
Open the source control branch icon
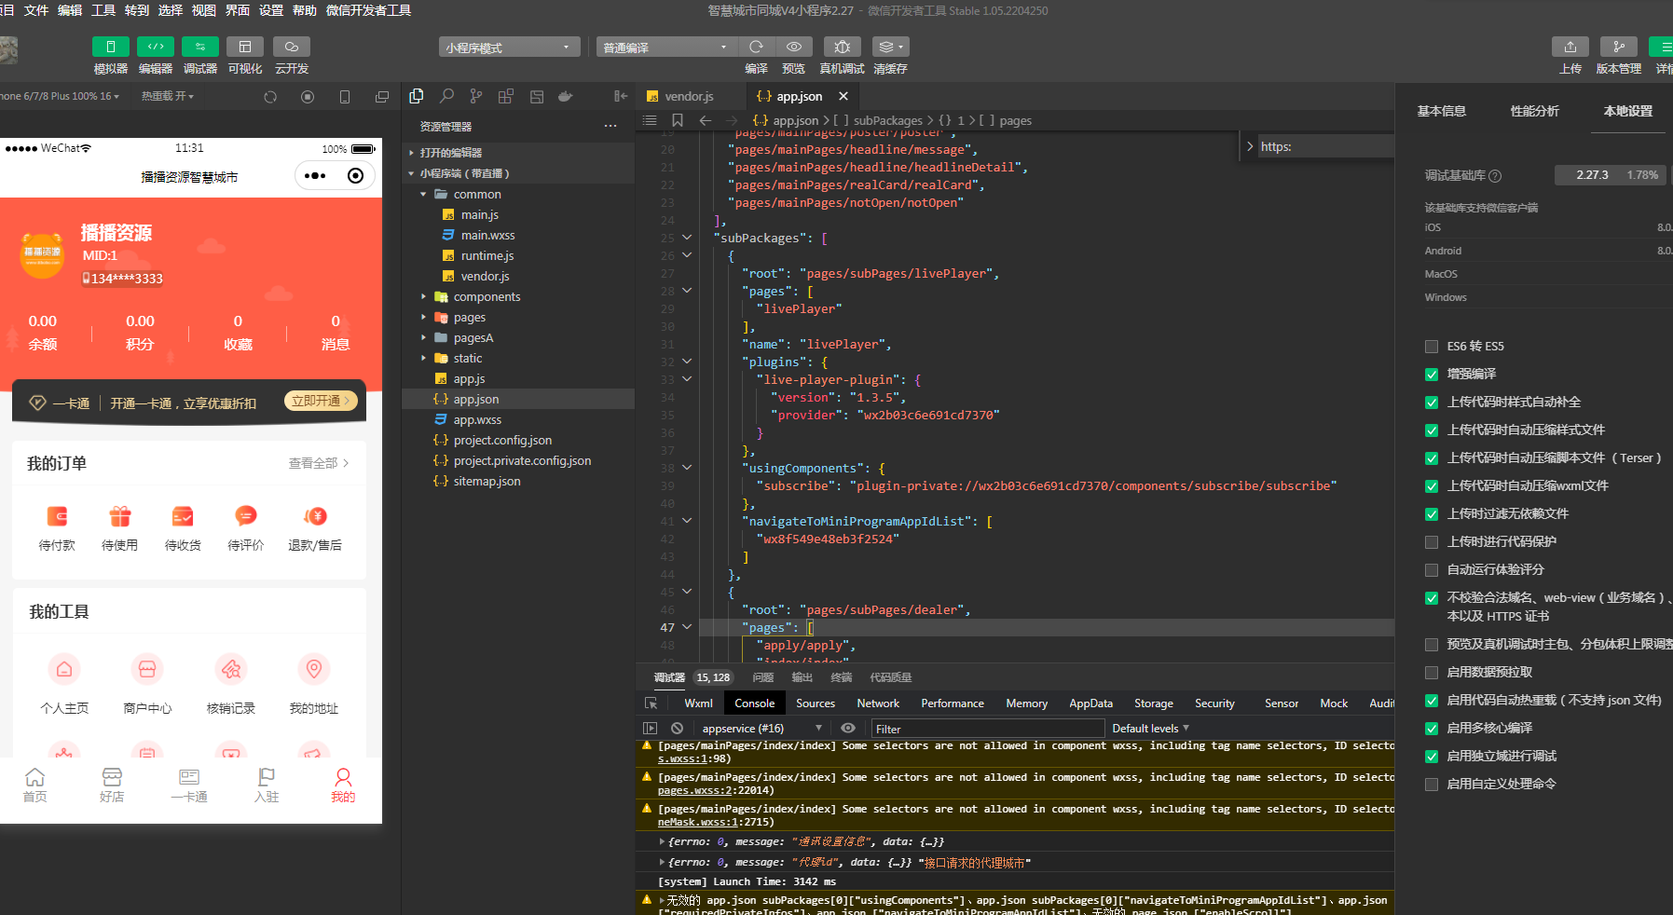click(x=476, y=96)
